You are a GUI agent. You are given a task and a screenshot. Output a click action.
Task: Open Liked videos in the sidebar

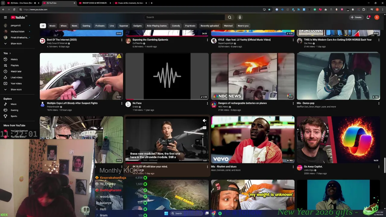[x=16, y=77]
